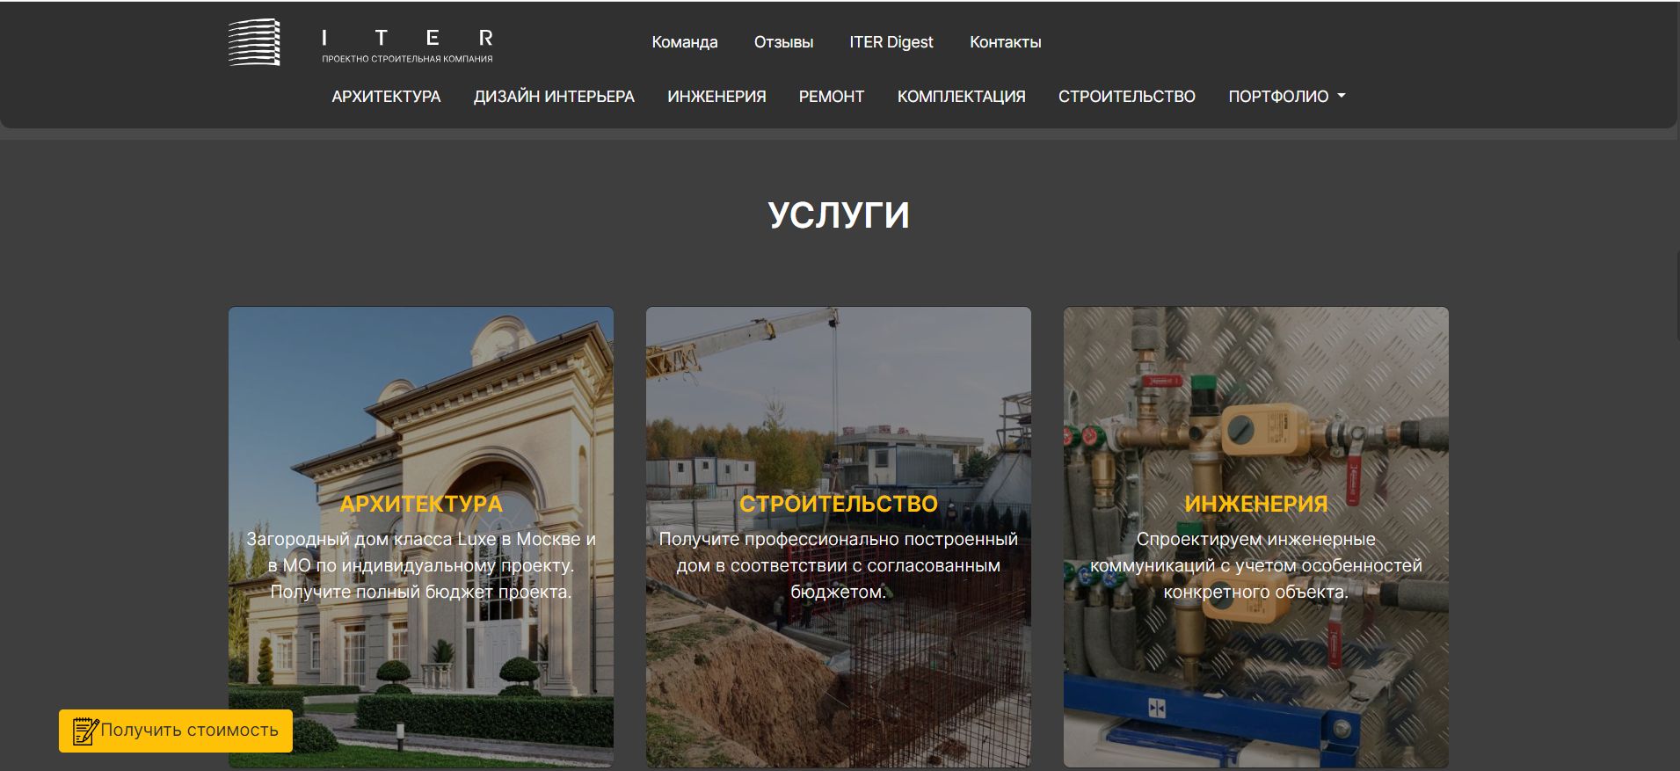
Task: Open the РЕМОНТ section
Action: pyautogui.click(x=831, y=97)
